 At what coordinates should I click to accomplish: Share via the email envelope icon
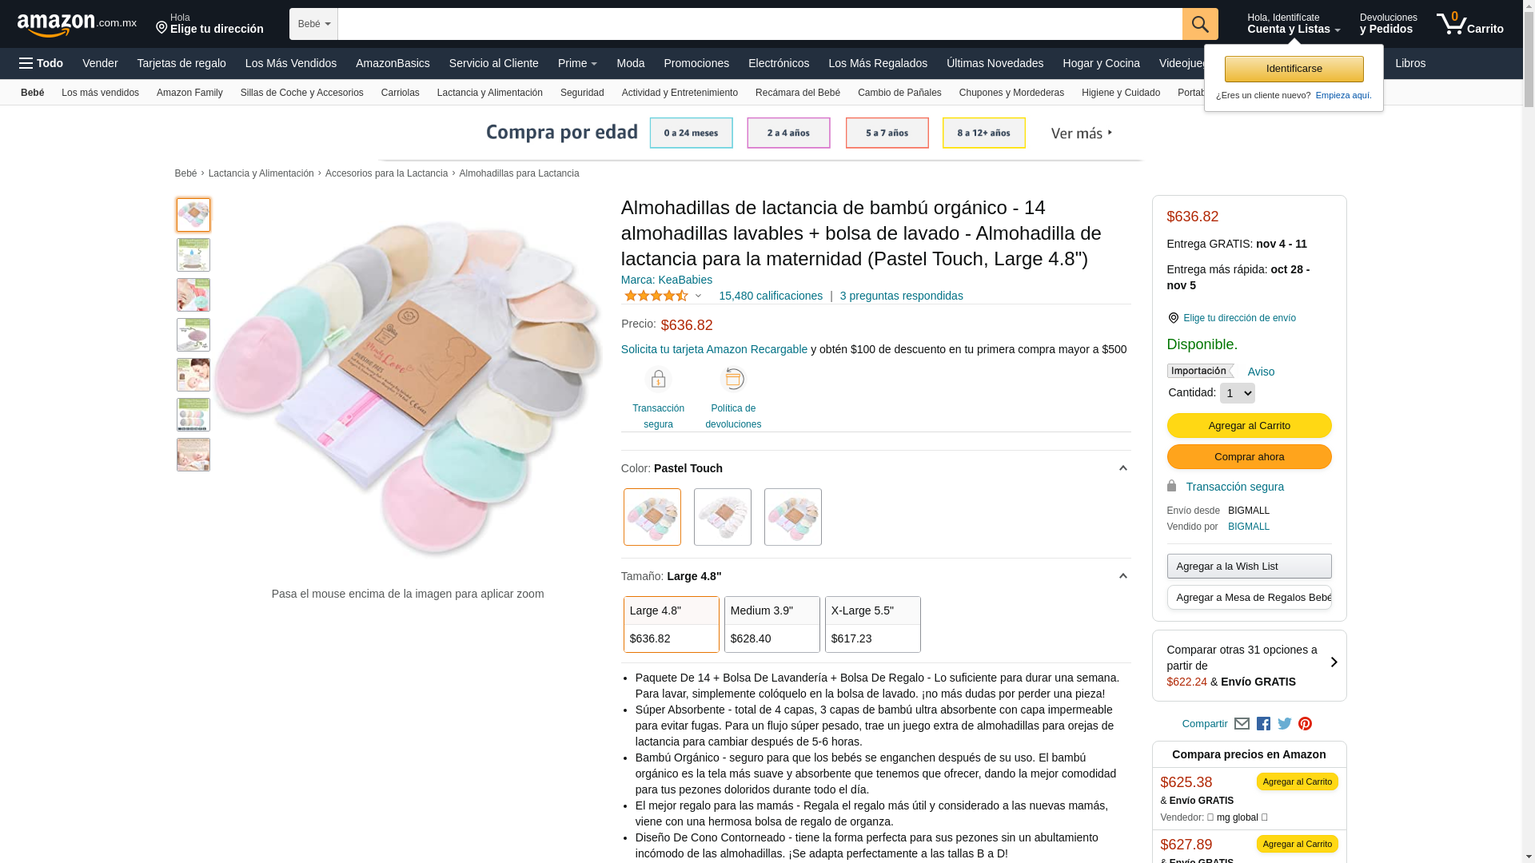pyautogui.click(x=1242, y=724)
